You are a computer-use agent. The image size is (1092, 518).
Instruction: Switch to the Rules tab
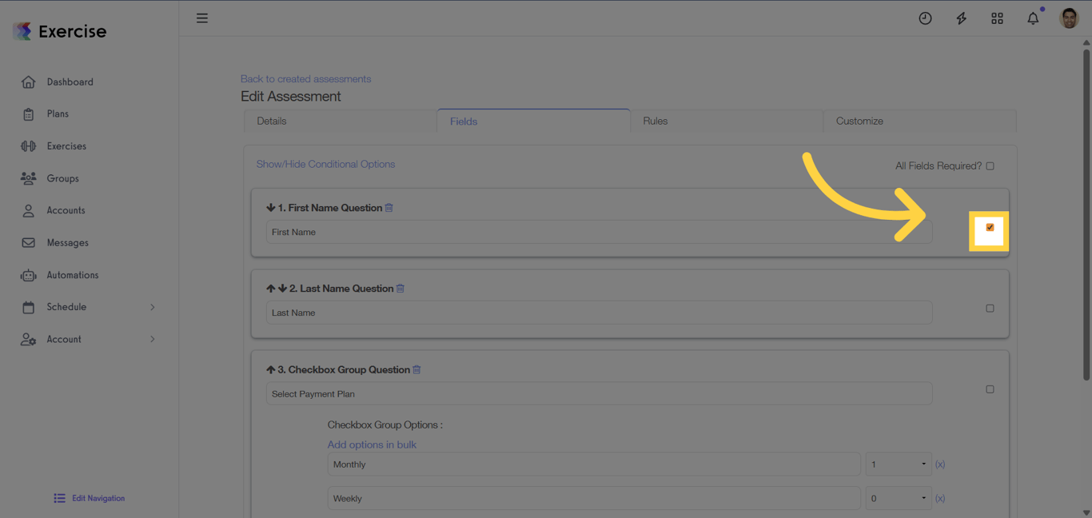(x=655, y=121)
